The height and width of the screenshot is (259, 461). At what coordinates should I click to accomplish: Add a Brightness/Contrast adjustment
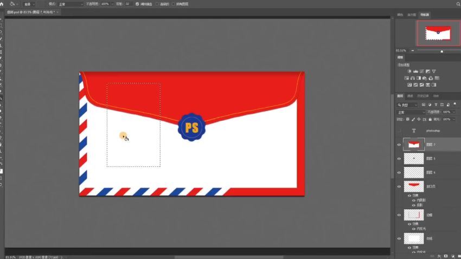click(x=409, y=72)
